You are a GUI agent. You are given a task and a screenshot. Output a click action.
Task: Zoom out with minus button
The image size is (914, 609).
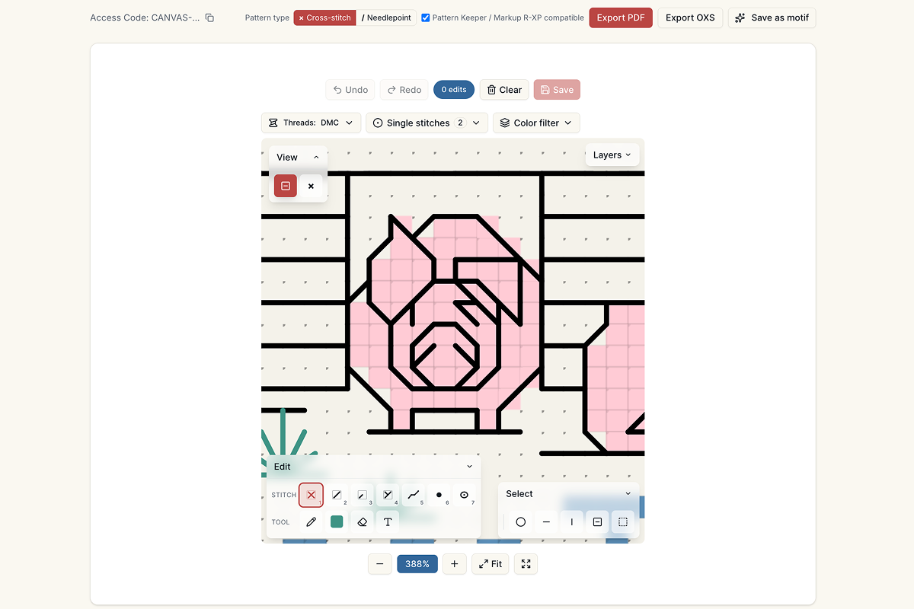point(379,564)
